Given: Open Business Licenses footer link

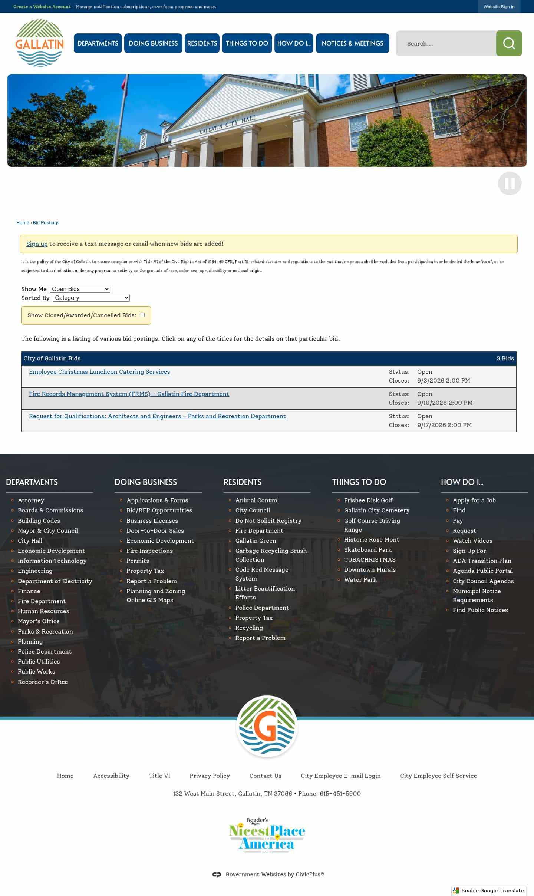Looking at the screenshot, I should tap(152, 521).
